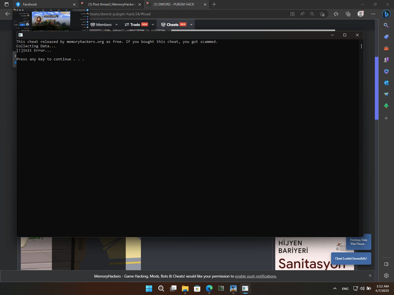Click the Edge sidebar Search icon
The width and height of the screenshot is (394, 295).
386,25
